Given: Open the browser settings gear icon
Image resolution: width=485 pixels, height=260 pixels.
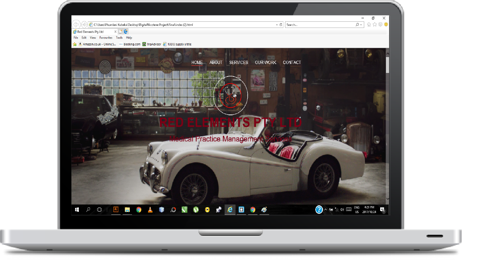Looking at the screenshot, I should click(x=381, y=24).
